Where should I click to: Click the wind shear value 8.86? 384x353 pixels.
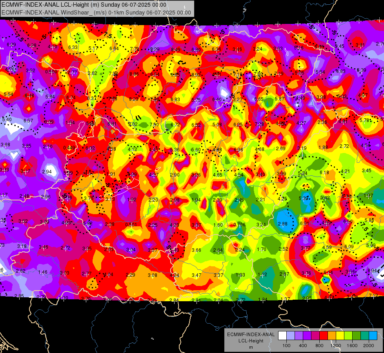pos(134,74)
